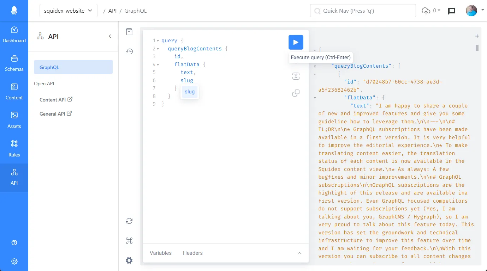Prettify the GraphQL query
The image size is (487, 271).
(x=296, y=76)
